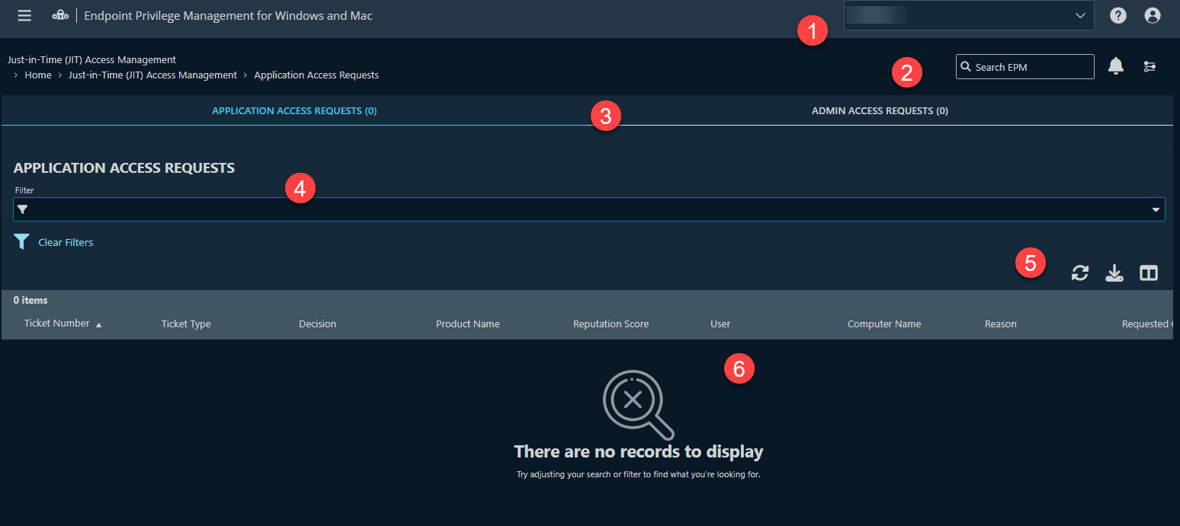Viewport: 1180px width, 526px height.
Task: Switch to Admin Access Requests tab
Action: [880, 111]
